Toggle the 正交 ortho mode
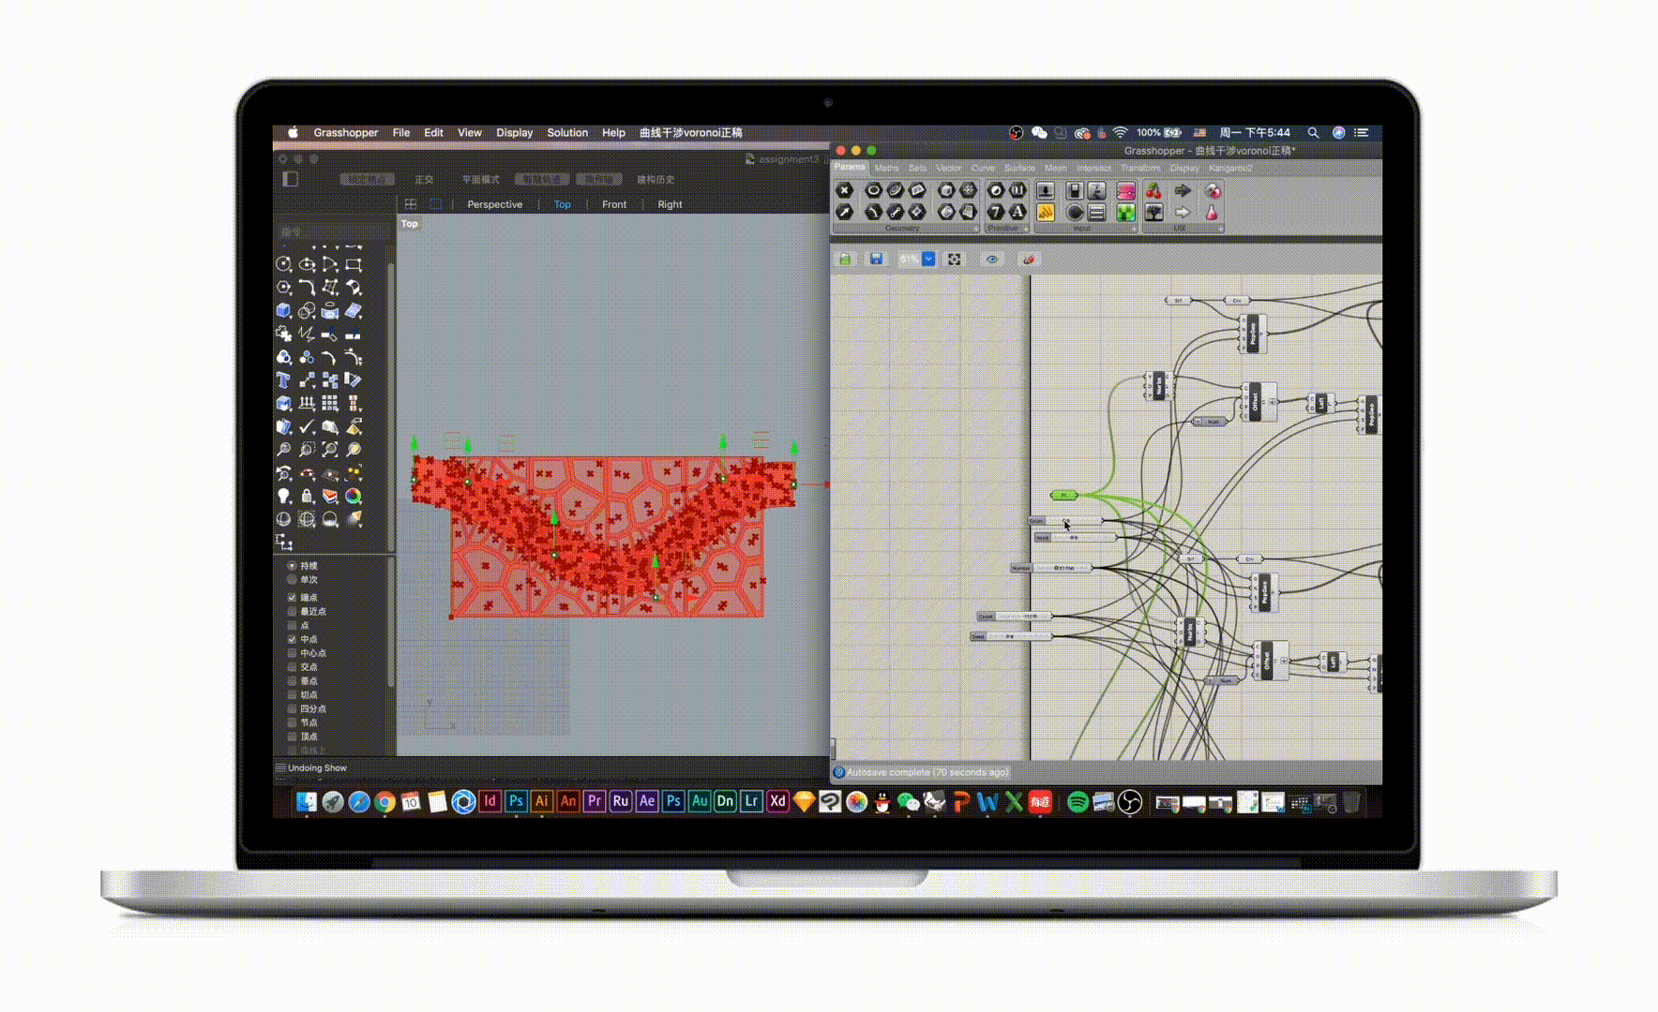 point(424,179)
